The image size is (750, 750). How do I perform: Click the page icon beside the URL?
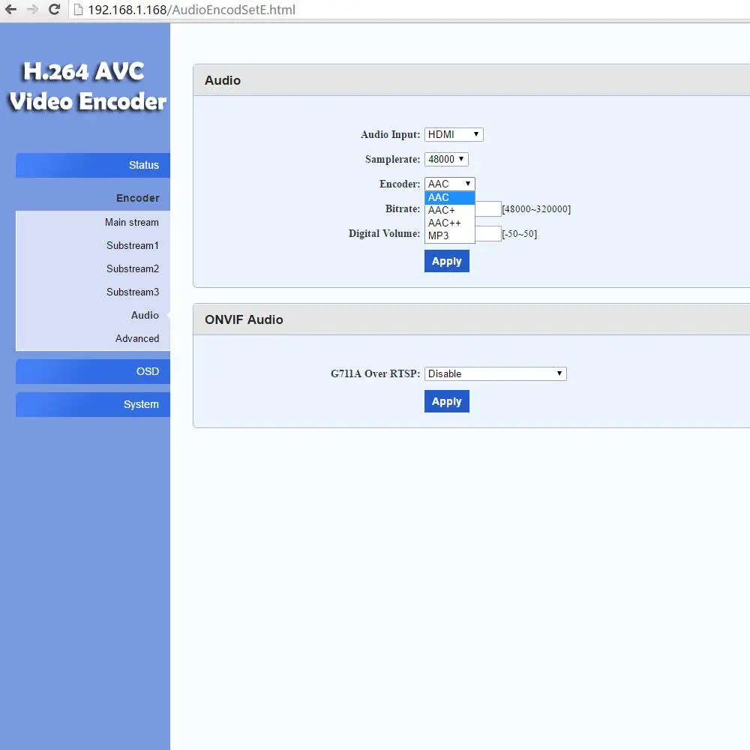79,10
